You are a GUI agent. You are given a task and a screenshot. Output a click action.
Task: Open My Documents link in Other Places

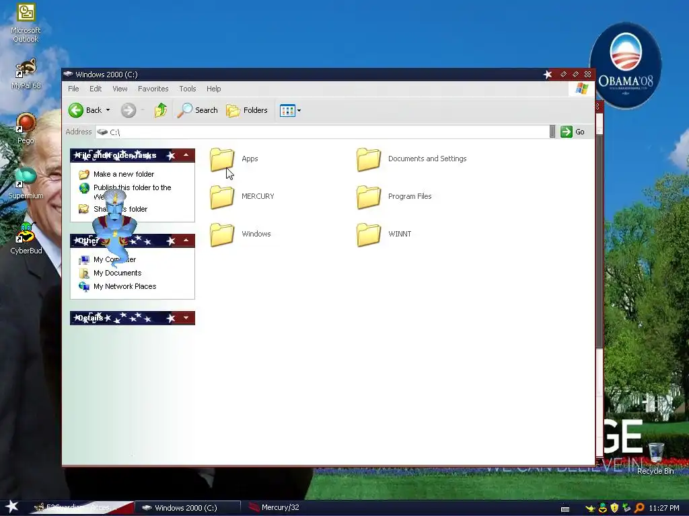(x=117, y=273)
